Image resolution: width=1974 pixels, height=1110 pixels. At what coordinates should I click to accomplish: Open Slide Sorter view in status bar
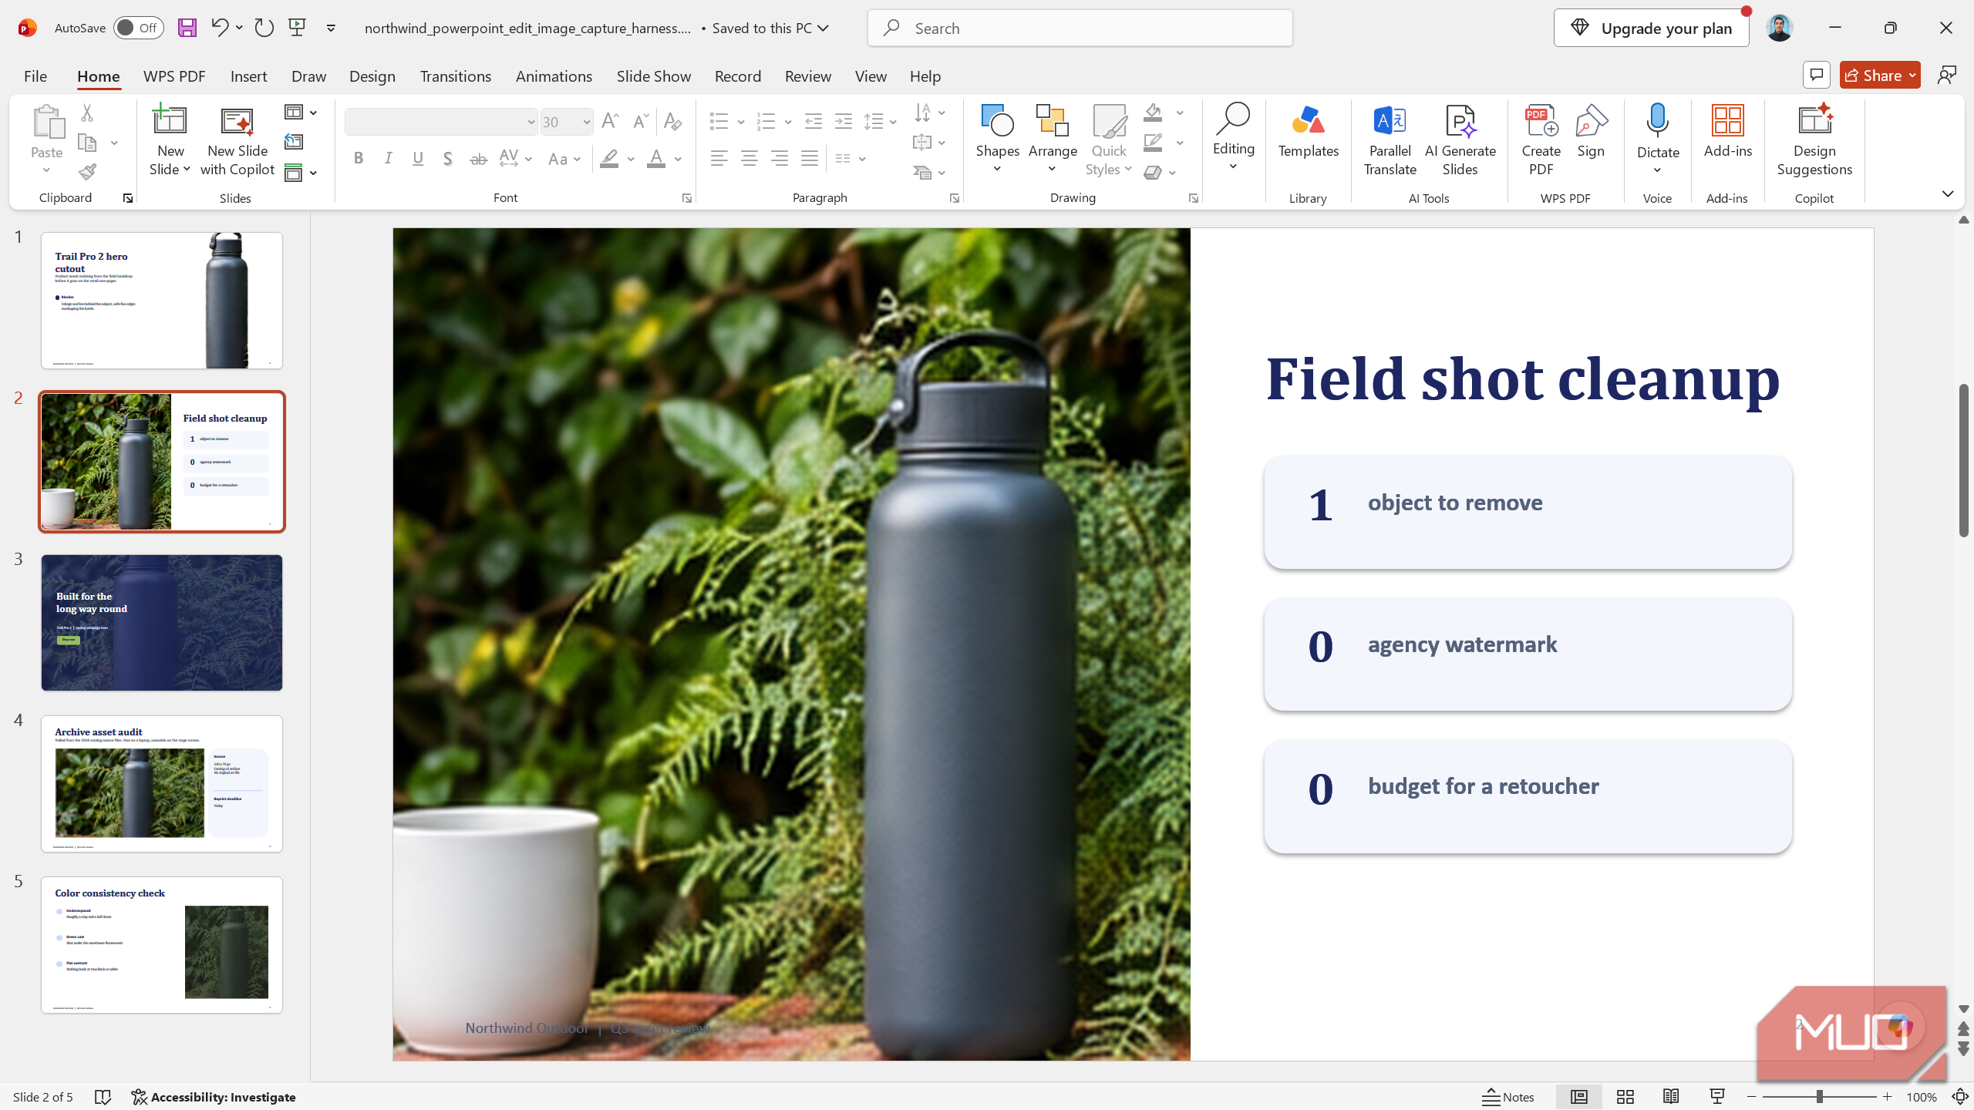click(x=1625, y=1097)
